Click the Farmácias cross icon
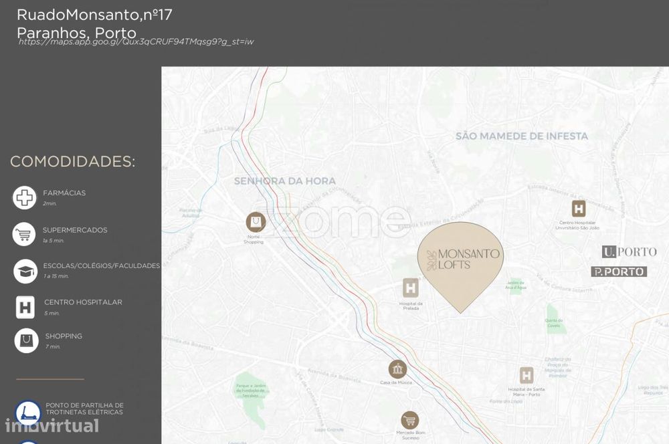Image resolution: width=669 pixels, height=444 pixels. [x=24, y=197]
